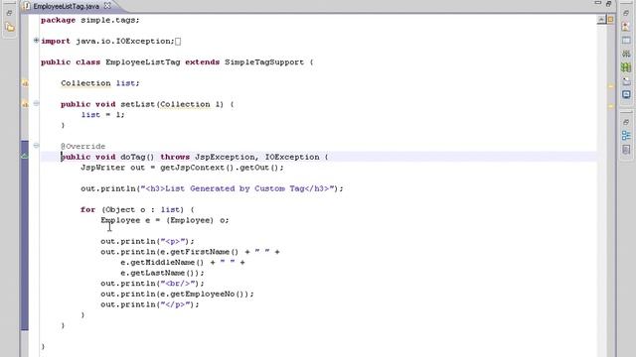Collapse the doTag method fold

click(x=36, y=146)
